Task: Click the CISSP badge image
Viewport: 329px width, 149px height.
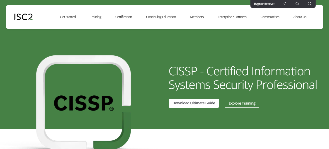Action: tap(84, 102)
